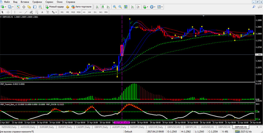Switch to the NZDUSD,Daily chart tab
This screenshot has width=263, height=133.
click(x=9, y=127)
